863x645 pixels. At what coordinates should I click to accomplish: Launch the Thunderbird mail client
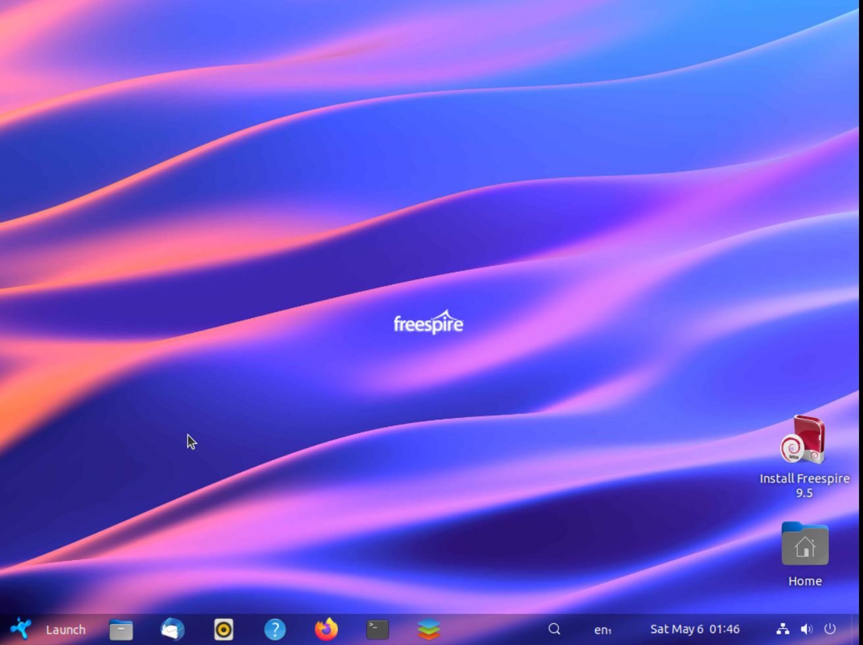[x=172, y=630]
